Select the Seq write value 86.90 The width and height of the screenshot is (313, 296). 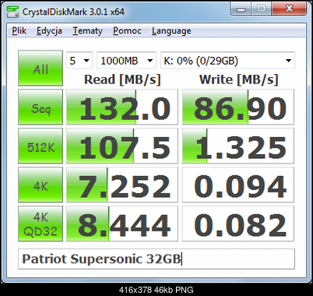click(x=238, y=107)
